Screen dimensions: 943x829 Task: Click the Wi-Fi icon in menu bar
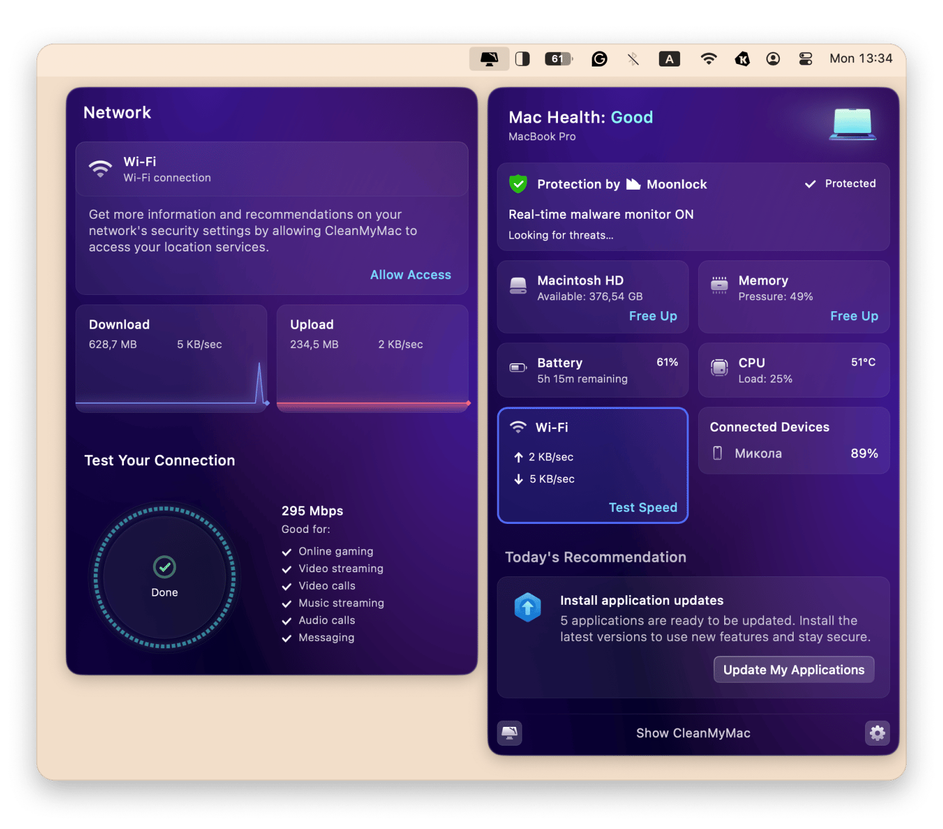pyautogui.click(x=708, y=59)
